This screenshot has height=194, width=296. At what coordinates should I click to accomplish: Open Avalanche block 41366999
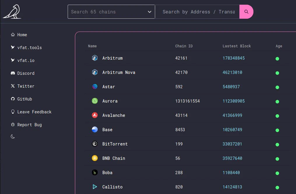pos(232,115)
